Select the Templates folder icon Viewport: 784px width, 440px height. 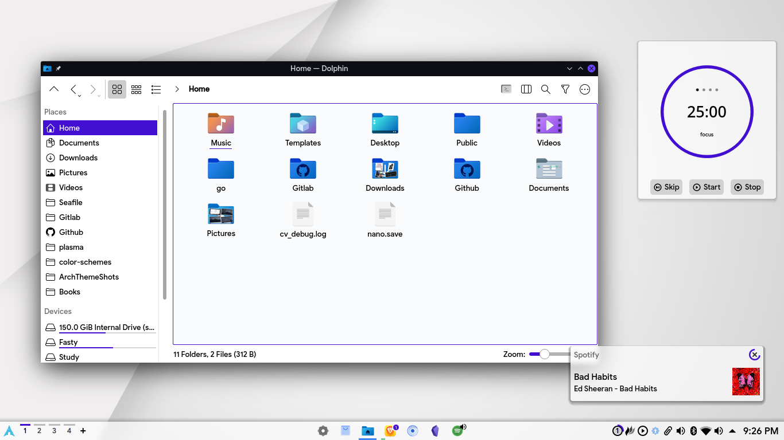coord(303,123)
